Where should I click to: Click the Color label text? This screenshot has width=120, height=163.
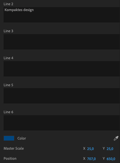(22, 138)
